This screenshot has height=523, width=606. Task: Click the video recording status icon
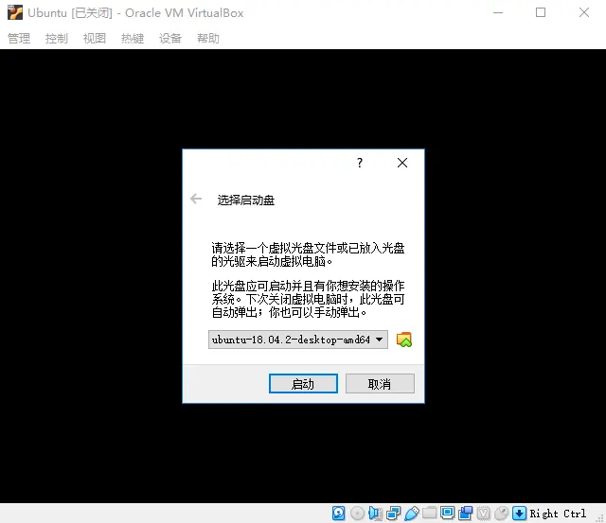[465, 513]
